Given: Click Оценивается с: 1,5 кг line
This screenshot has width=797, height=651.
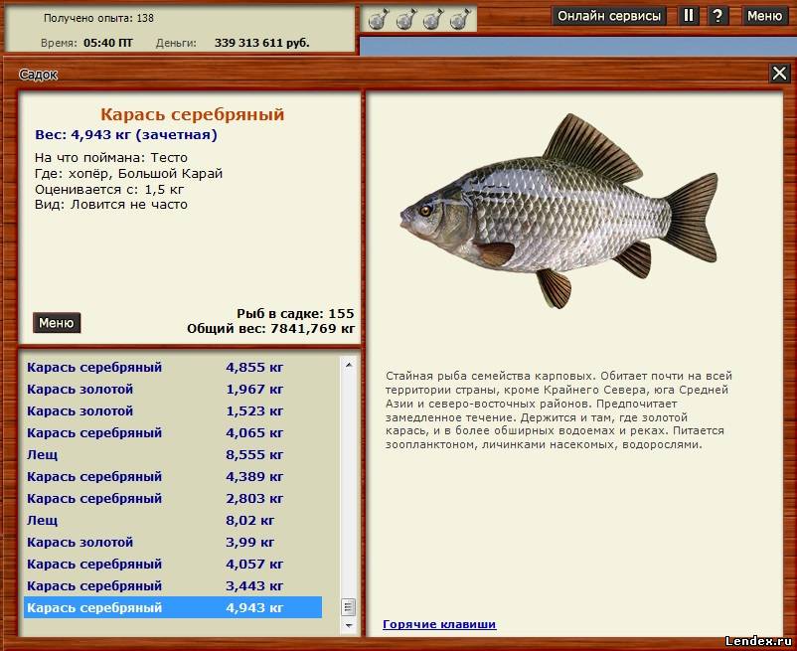Looking at the screenshot, I should pyautogui.click(x=109, y=190).
